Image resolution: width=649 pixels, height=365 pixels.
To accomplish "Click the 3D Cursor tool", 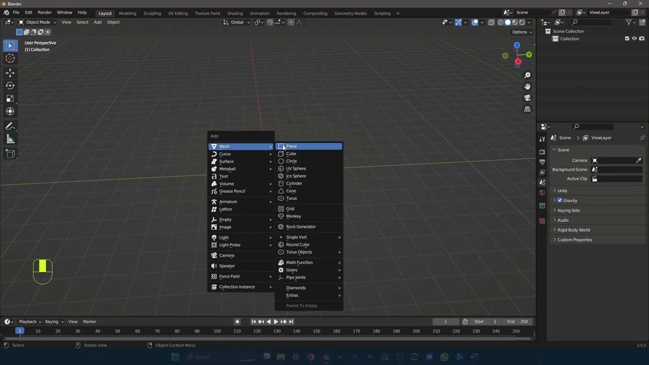I will (x=10, y=58).
